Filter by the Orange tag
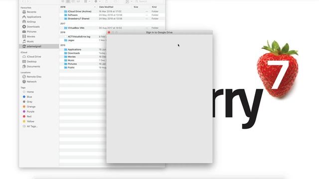 (31, 106)
